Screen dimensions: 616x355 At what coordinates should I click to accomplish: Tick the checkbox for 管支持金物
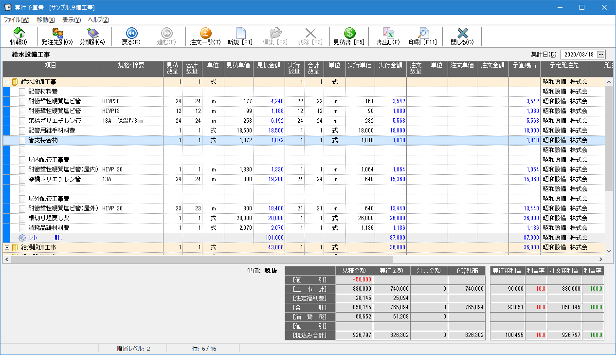[x=22, y=140]
